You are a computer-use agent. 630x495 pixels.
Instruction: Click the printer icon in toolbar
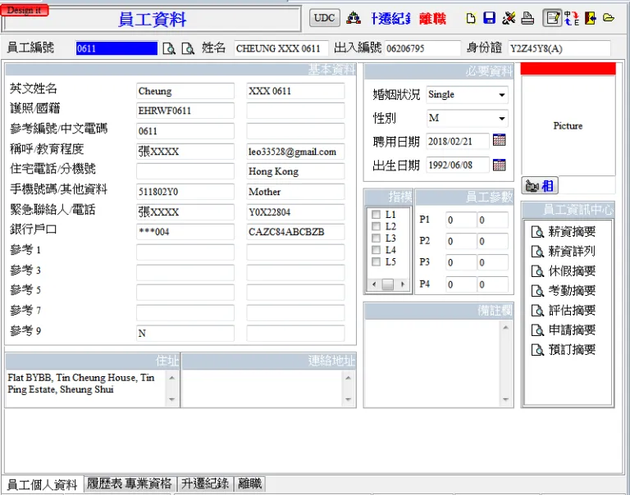click(527, 18)
